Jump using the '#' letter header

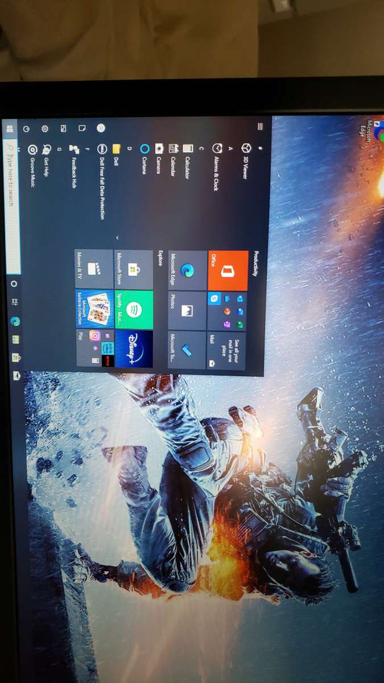point(260,147)
